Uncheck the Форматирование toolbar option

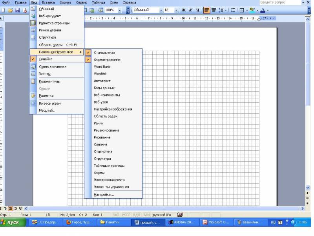pos(107,60)
